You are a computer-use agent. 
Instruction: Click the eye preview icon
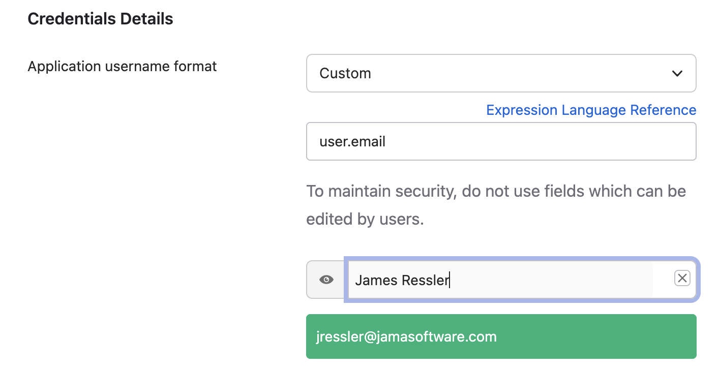coord(326,280)
